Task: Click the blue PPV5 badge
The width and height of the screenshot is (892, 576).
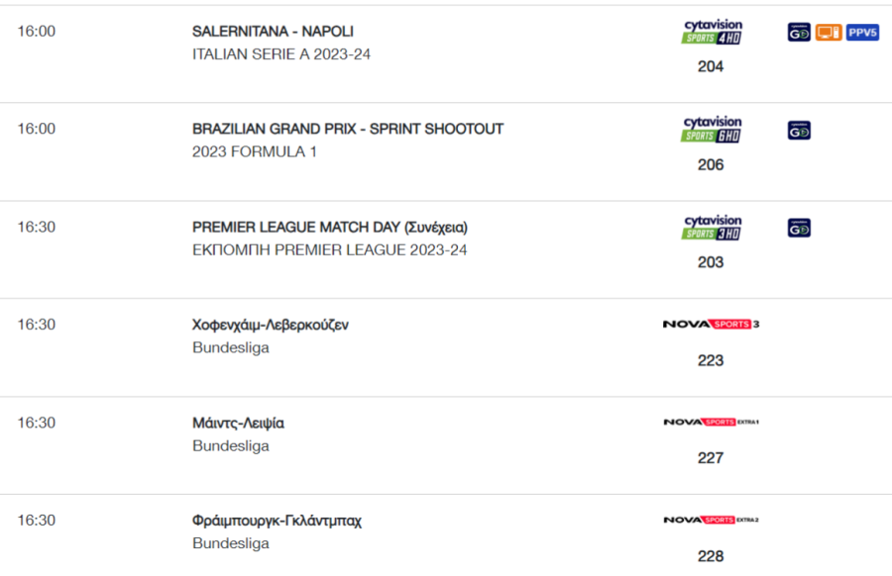Action: point(862,33)
